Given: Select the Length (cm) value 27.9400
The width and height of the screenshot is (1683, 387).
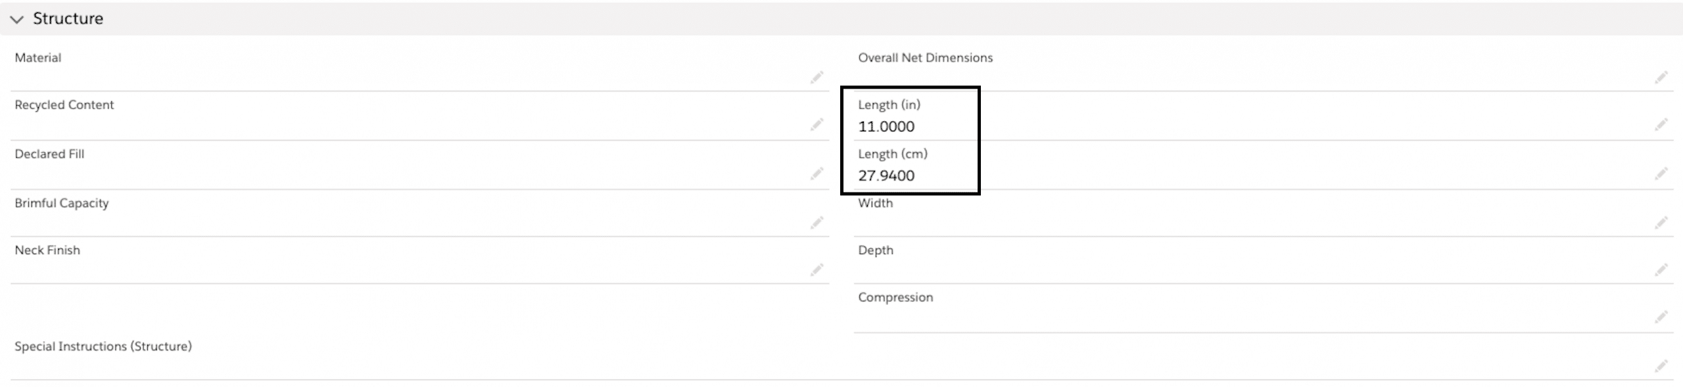Looking at the screenshot, I should pos(886,176).
